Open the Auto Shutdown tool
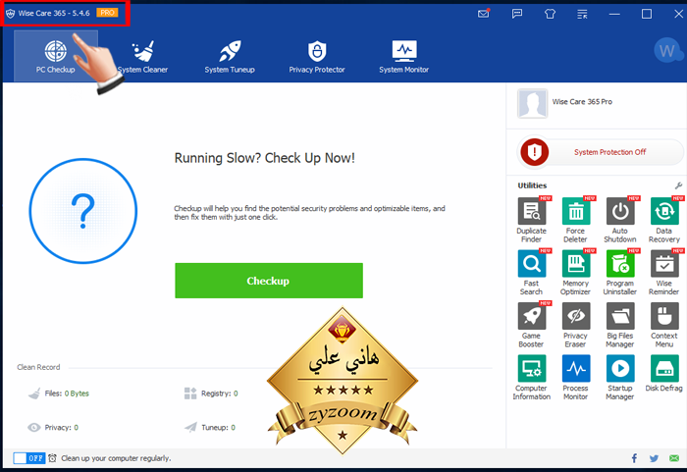 point(620,211)
